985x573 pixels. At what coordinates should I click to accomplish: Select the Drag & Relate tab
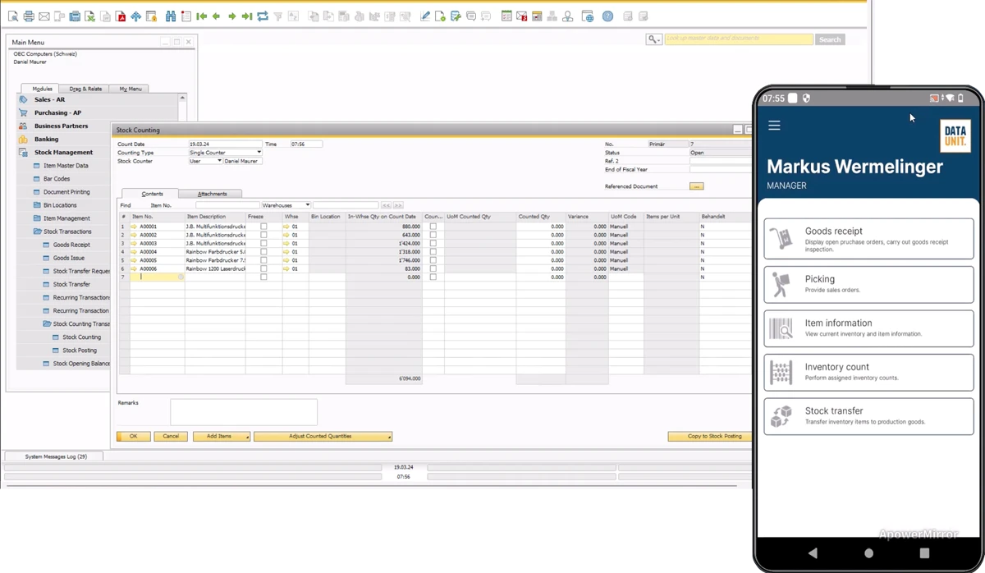pyautogui.click(x=85, y=89)
